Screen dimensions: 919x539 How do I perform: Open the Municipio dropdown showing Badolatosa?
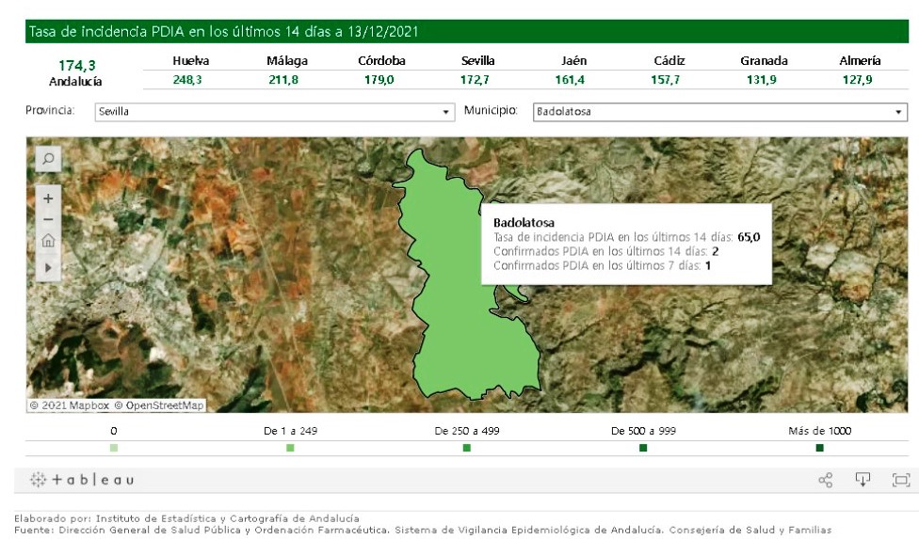pos(719,112)
